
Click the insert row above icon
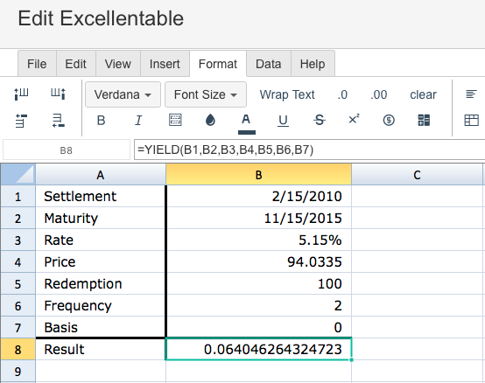coord(21,120)
